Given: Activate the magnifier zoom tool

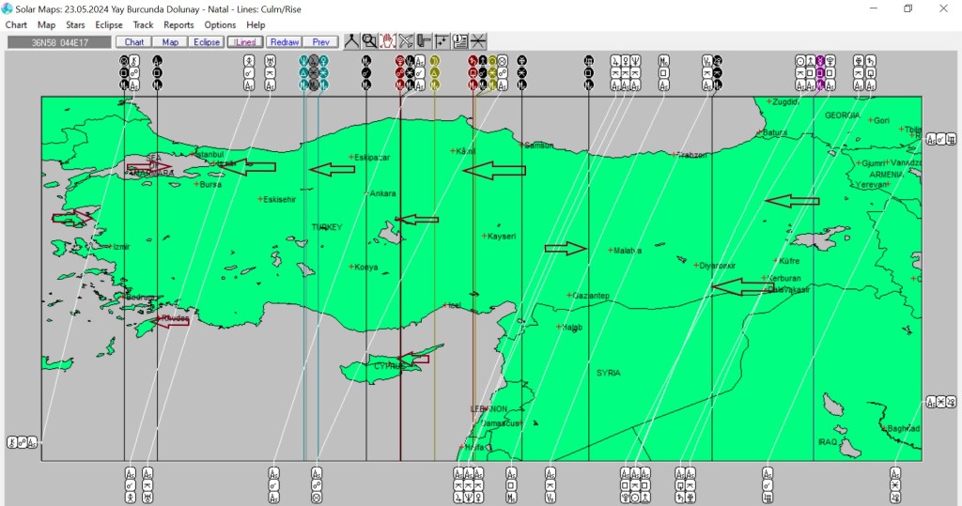Looking at the screenshot, I should pos(369,41).
